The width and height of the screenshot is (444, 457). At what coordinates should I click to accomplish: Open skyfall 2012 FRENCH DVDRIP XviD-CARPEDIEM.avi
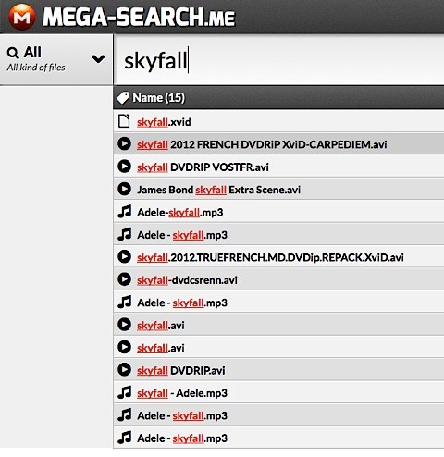262,144
